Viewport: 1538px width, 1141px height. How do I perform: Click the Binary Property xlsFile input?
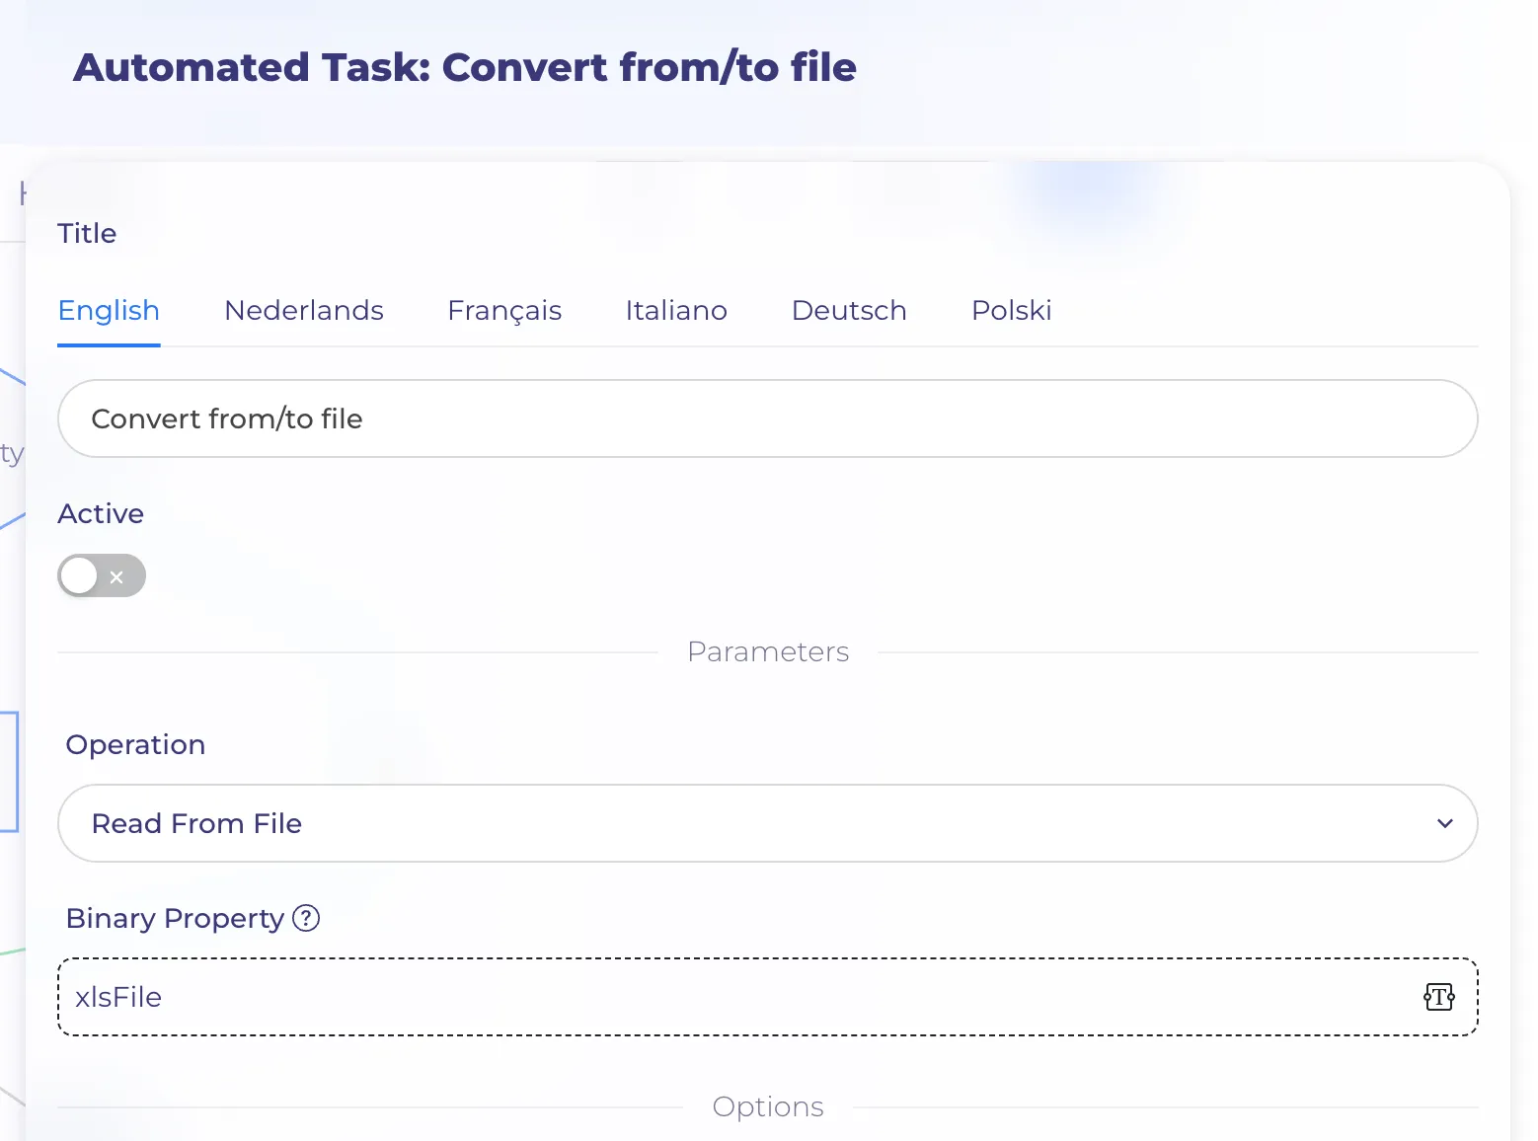point(768,997)
